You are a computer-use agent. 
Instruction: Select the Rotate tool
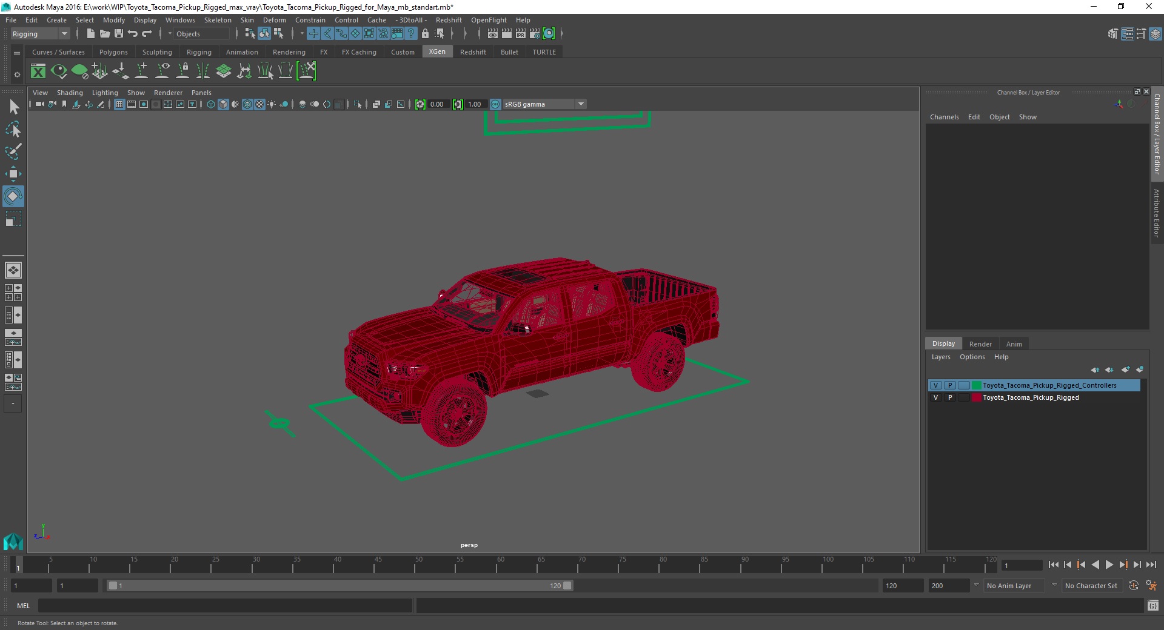[13, 196]
